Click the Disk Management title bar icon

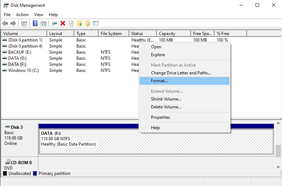(x=6, y=5)
